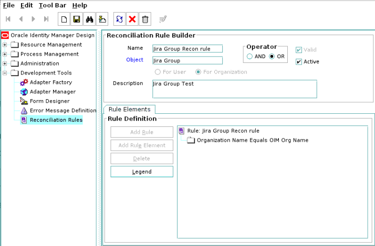Click the Administration folder icon
This screenshot has height=246, width=375.
[x=15, y=63]
